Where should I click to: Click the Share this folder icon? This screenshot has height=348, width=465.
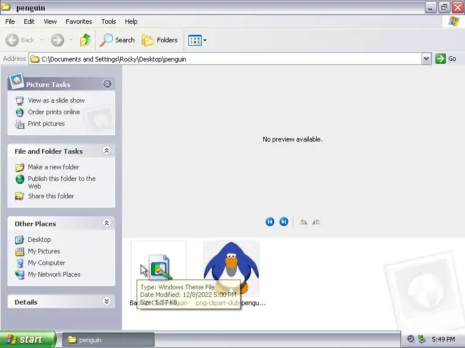pos(20,196)
